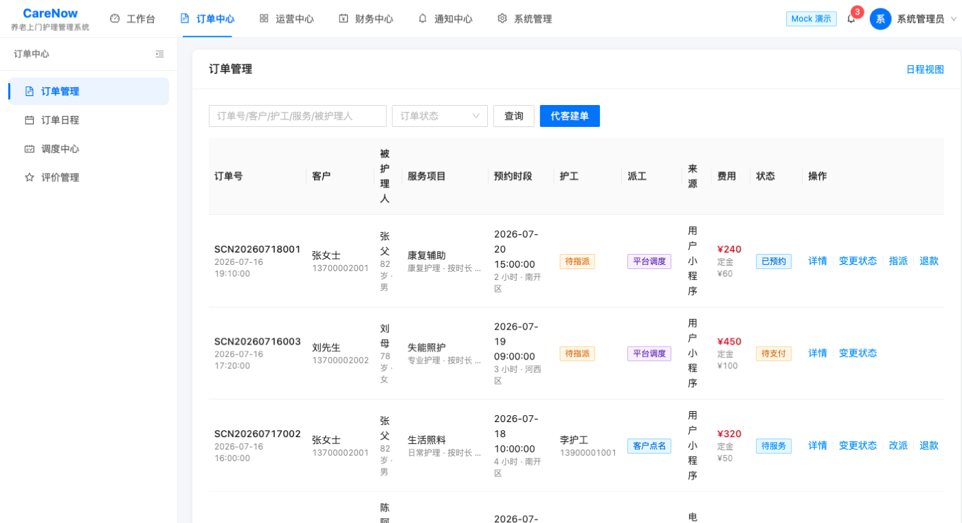
Task: Click the star icon of 评价管理
Action: point(30,177)
